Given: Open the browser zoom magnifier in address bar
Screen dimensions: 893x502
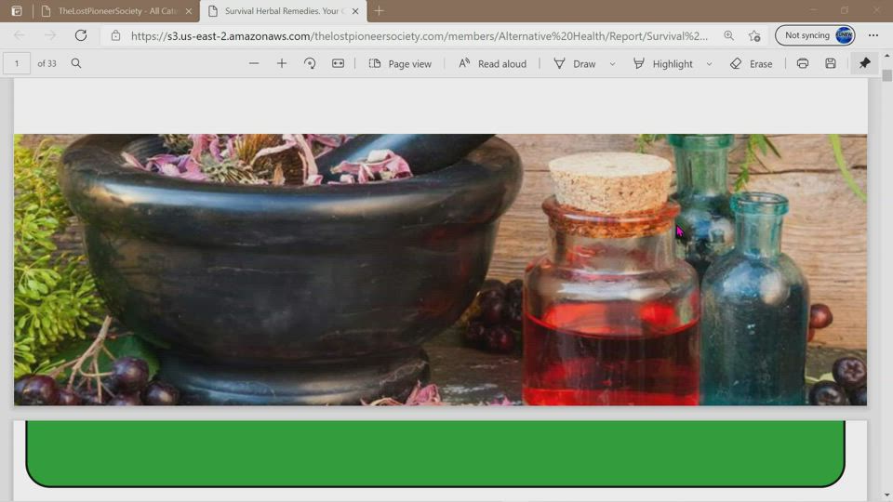Looking at the screenshot, I should coord(728,35).
